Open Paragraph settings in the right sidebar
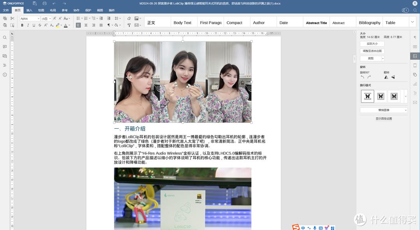 coord(415,38)
